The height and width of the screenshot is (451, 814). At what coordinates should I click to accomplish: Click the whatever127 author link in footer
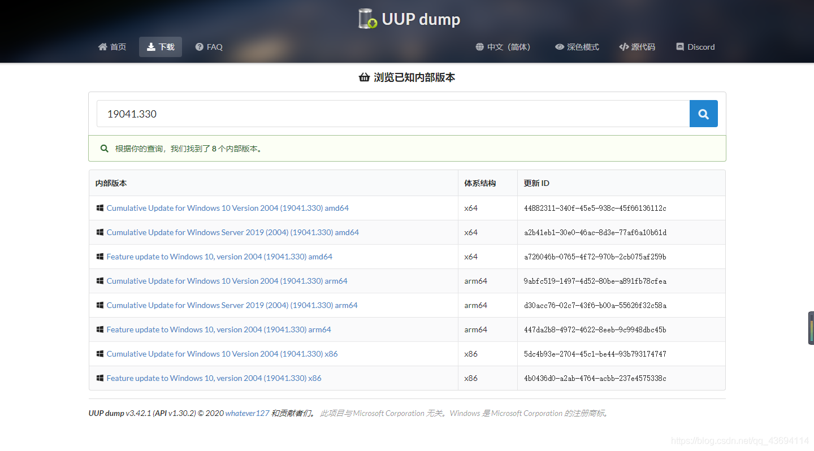247,413
